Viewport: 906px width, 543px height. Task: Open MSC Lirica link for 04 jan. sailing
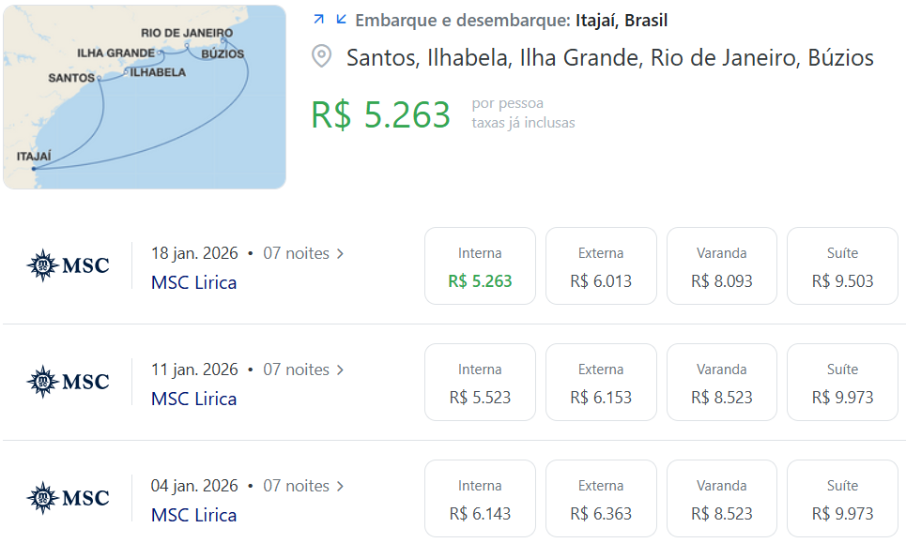point(193,515)
